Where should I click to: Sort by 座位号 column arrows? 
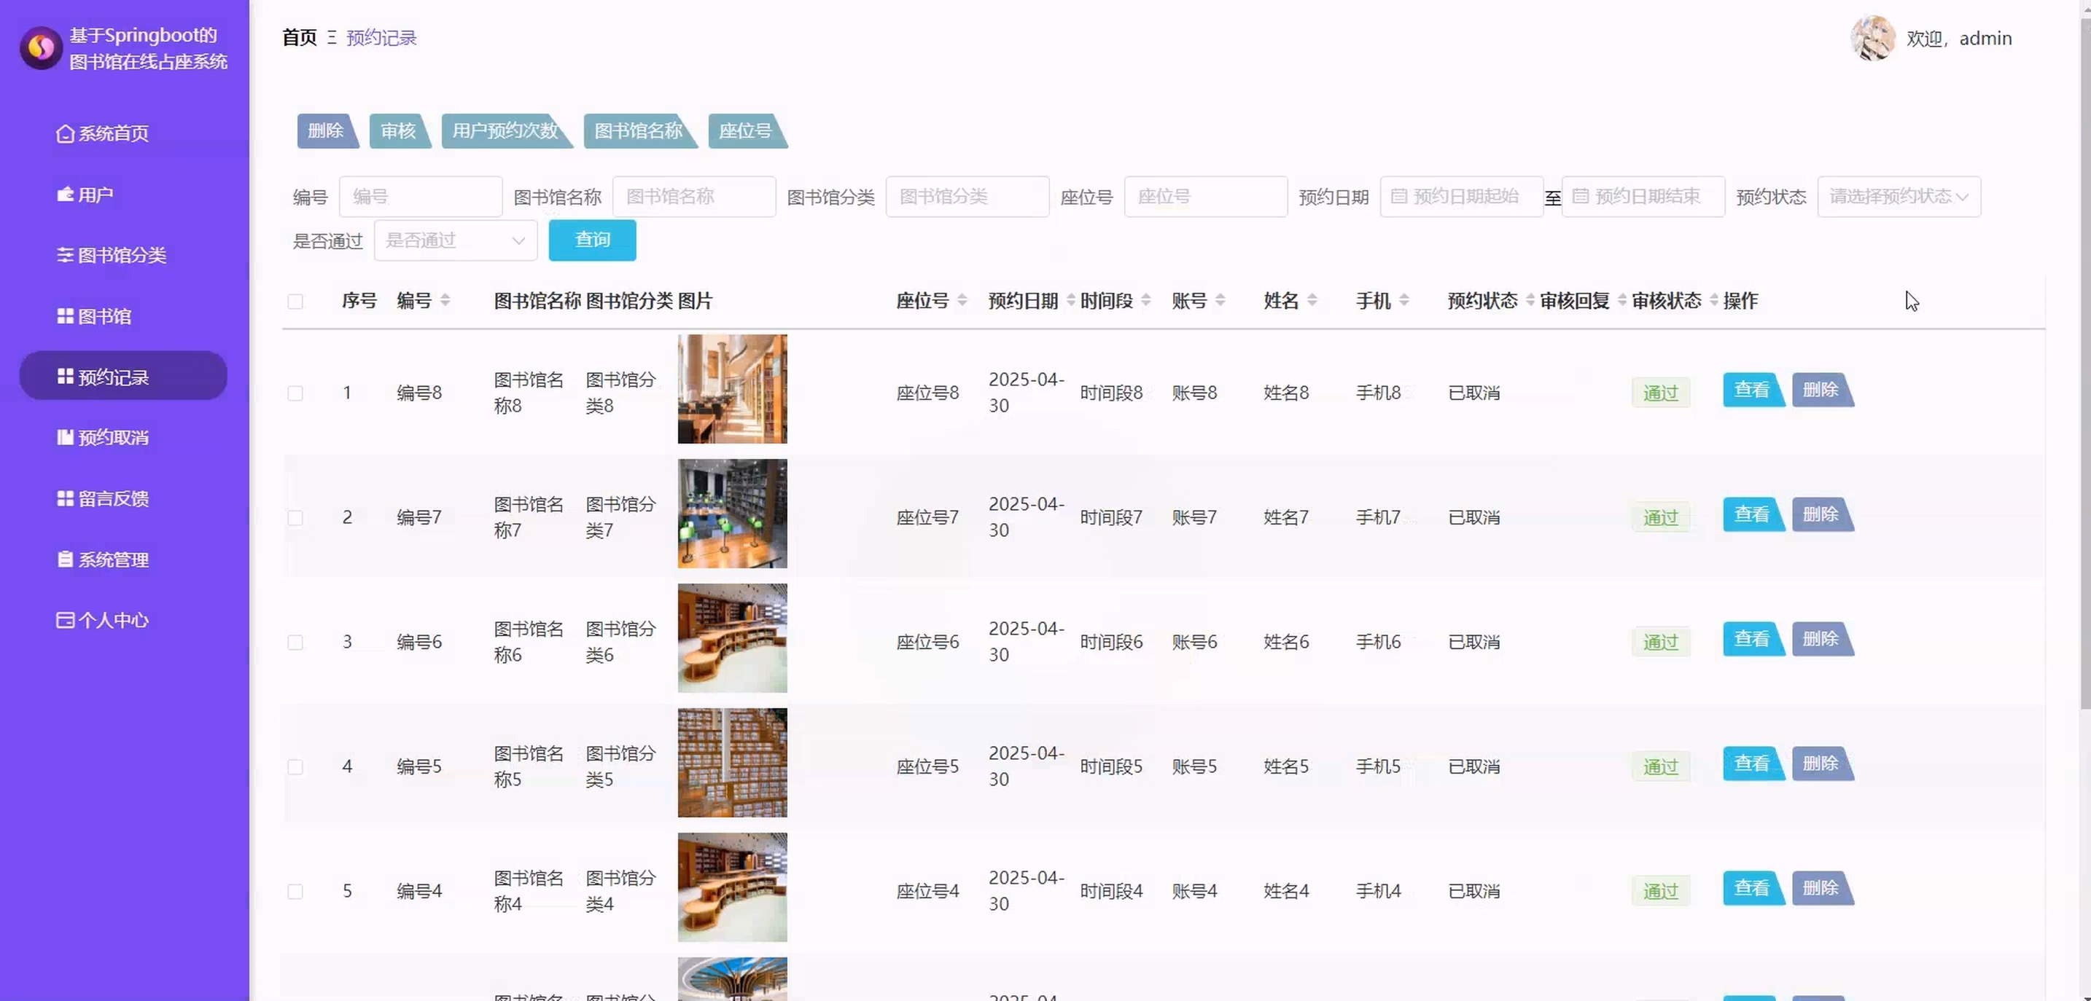pos(962,300)
